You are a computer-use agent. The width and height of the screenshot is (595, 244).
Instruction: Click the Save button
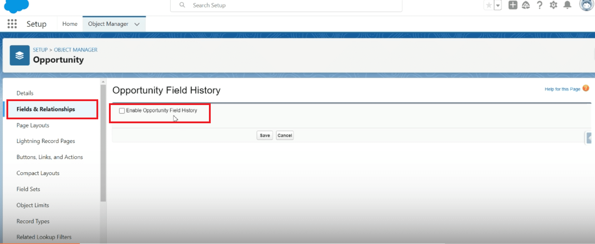point(265,135)
